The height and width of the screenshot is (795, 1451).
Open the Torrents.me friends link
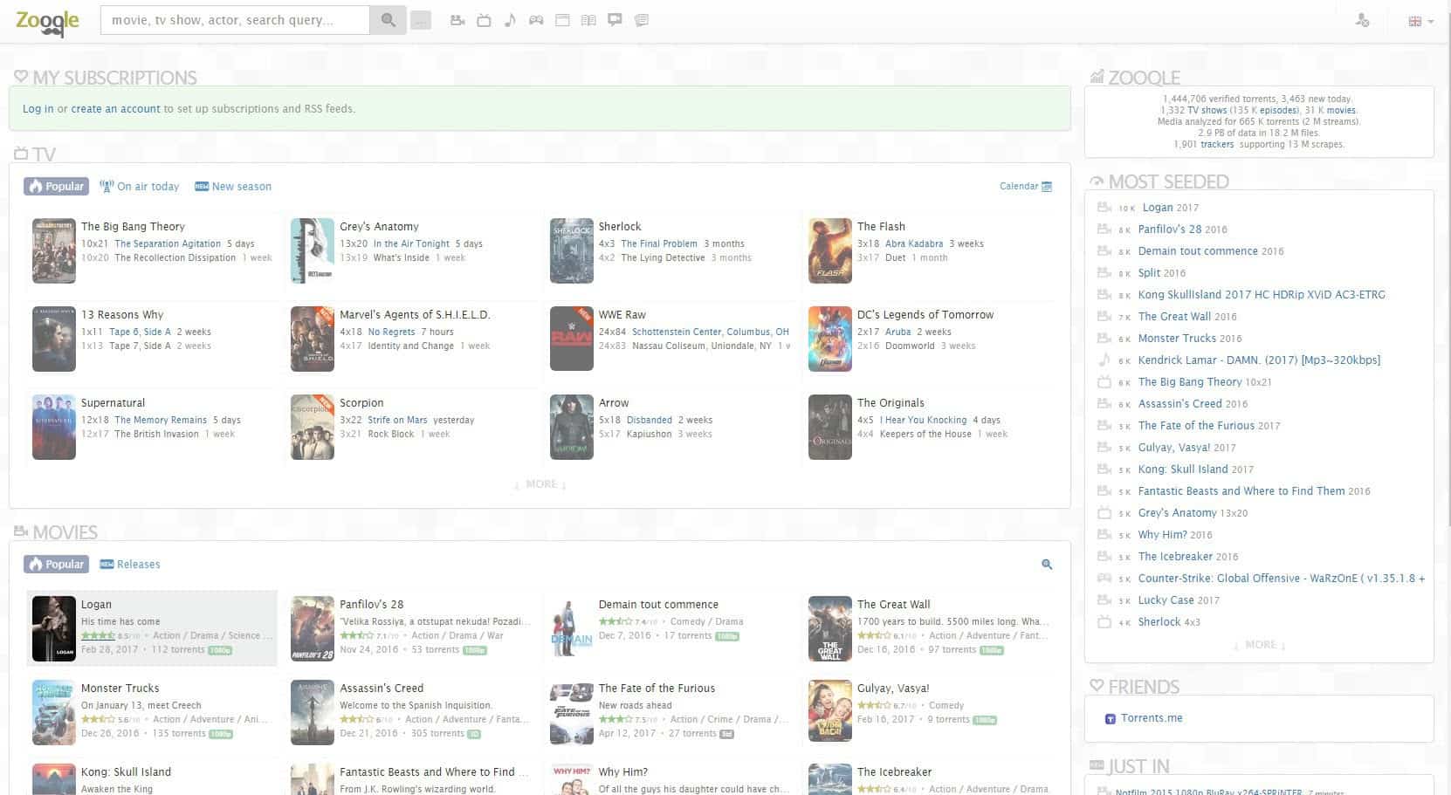pos(1151,718)
